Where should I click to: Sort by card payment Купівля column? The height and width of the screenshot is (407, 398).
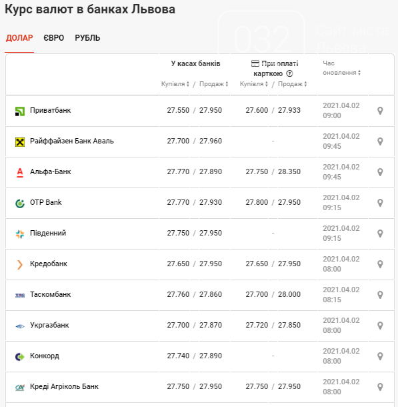point(254,84)
